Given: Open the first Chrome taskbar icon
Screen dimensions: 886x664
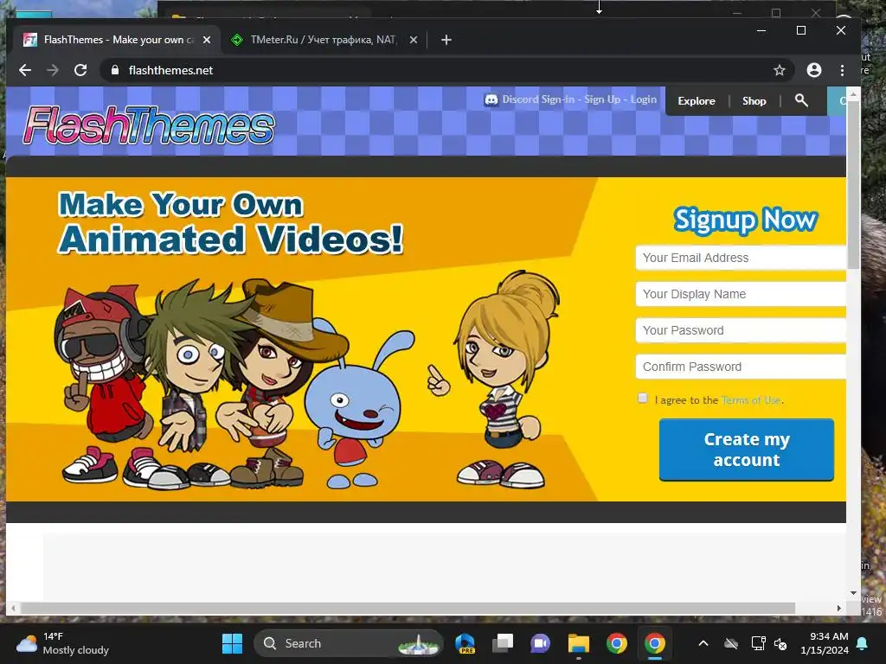Looking at the screenshot, I should point(616,643).
